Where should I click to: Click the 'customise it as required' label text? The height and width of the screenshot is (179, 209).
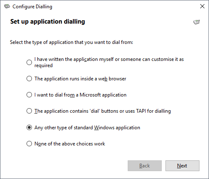click(109, 62)
